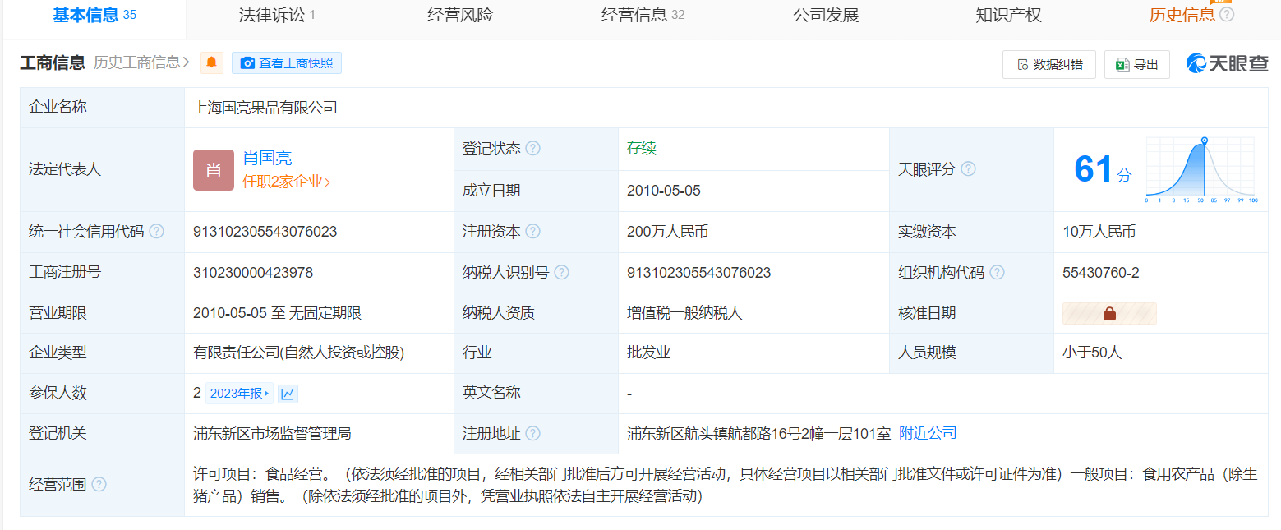Open the 2023年报 dropdown tag
This screenshot has width=1281, height=530.
click(239, 394)
